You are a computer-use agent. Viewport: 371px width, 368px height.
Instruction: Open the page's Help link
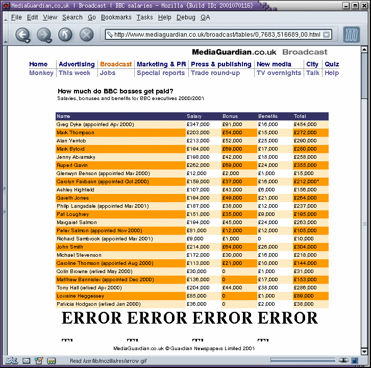tap(332, 73)
